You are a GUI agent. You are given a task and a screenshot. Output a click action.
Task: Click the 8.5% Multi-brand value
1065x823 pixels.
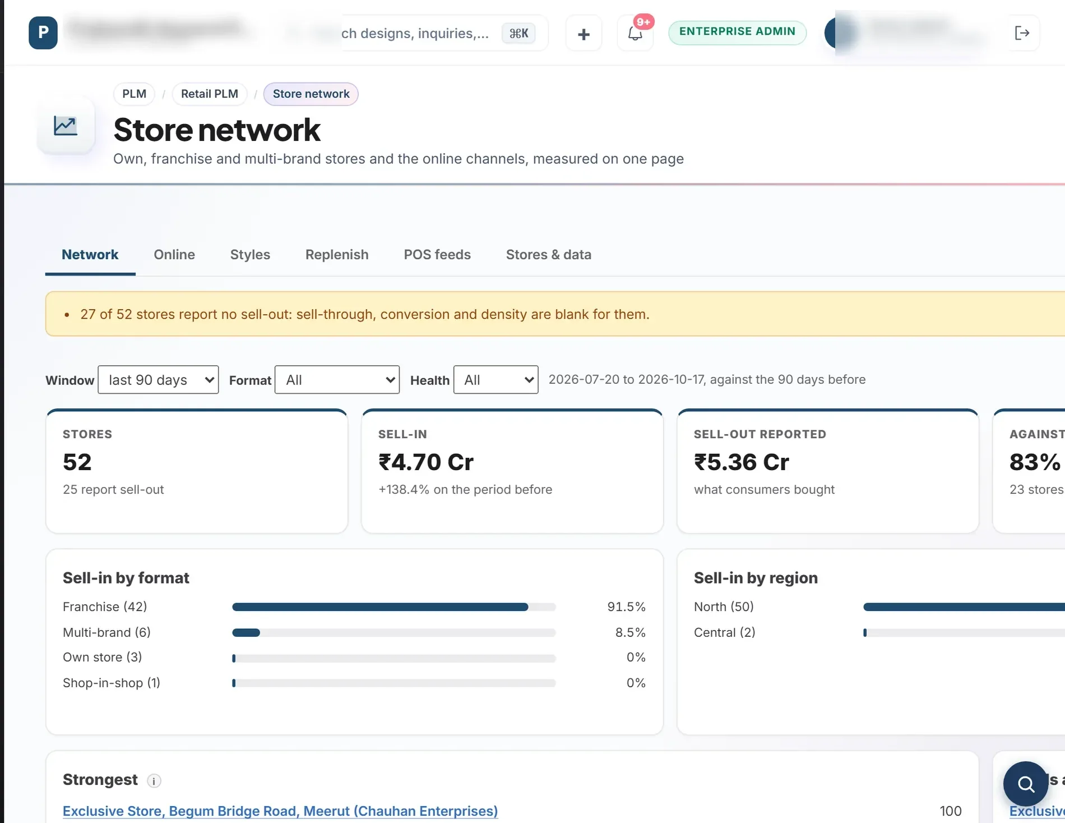click(630, 632)
